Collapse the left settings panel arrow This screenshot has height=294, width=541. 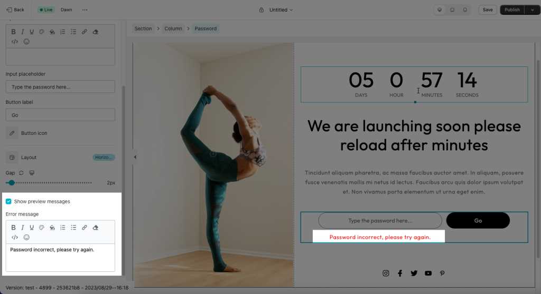(x=135, y=157)
